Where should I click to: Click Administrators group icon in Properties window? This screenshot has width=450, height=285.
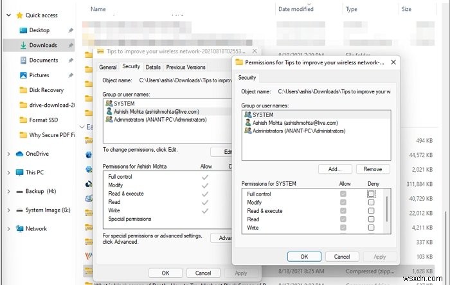(x=109, y=120)
